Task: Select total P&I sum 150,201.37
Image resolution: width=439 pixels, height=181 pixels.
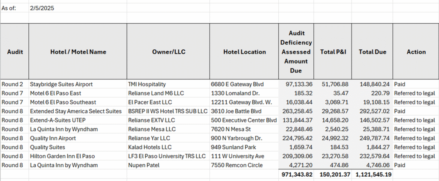Action: (x=333, y=174)
